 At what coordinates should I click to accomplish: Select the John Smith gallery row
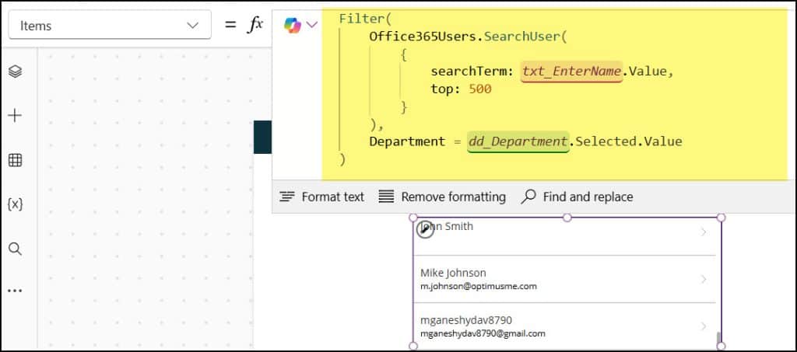(565, 236)
